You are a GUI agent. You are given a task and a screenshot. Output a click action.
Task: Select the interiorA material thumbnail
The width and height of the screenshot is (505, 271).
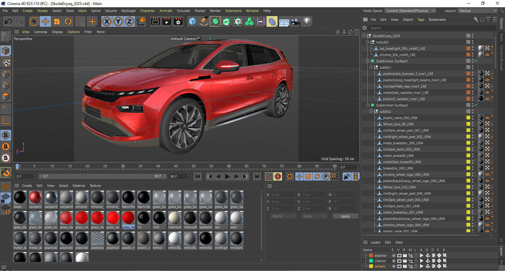pos(175,218)
